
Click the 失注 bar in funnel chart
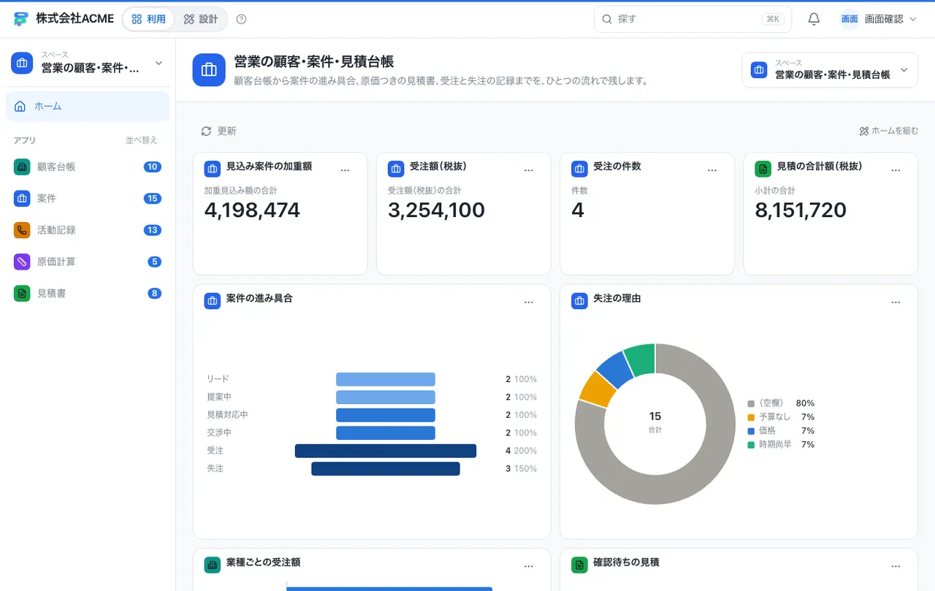click(x=386, y=468)
